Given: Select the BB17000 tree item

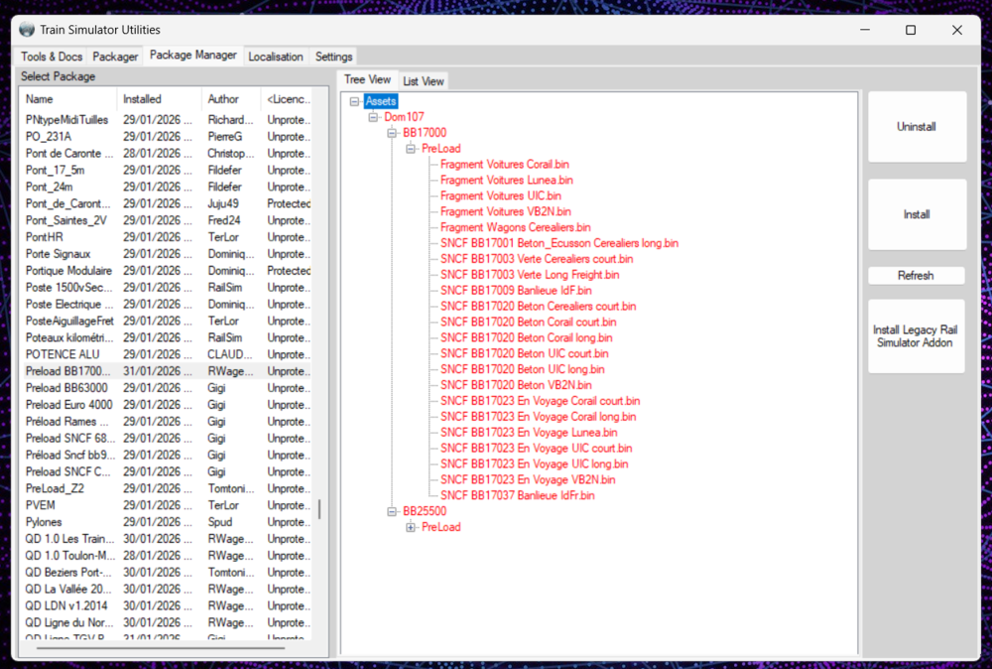Looking at the screenshot, I should 425,133.
